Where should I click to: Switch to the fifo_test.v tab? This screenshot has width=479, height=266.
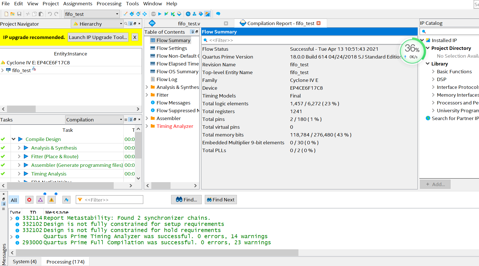coord(189,23)
